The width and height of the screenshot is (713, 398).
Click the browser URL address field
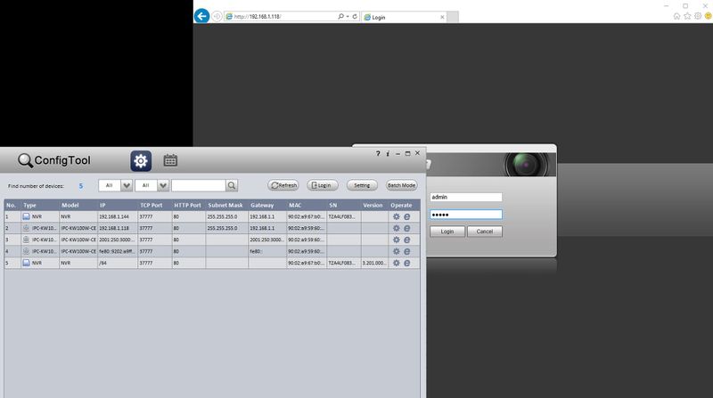(x=284, y=16)
